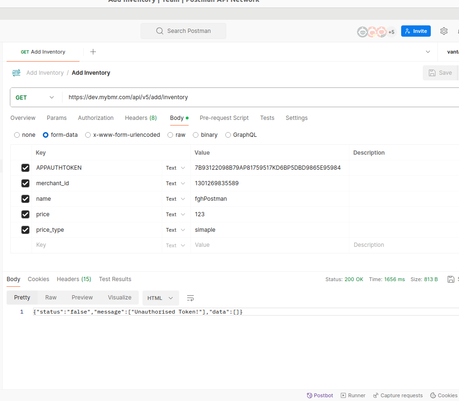Viewport: 459px width, 401px height.
Task: Click the new tab plus icon
Action: click(93, 52)
